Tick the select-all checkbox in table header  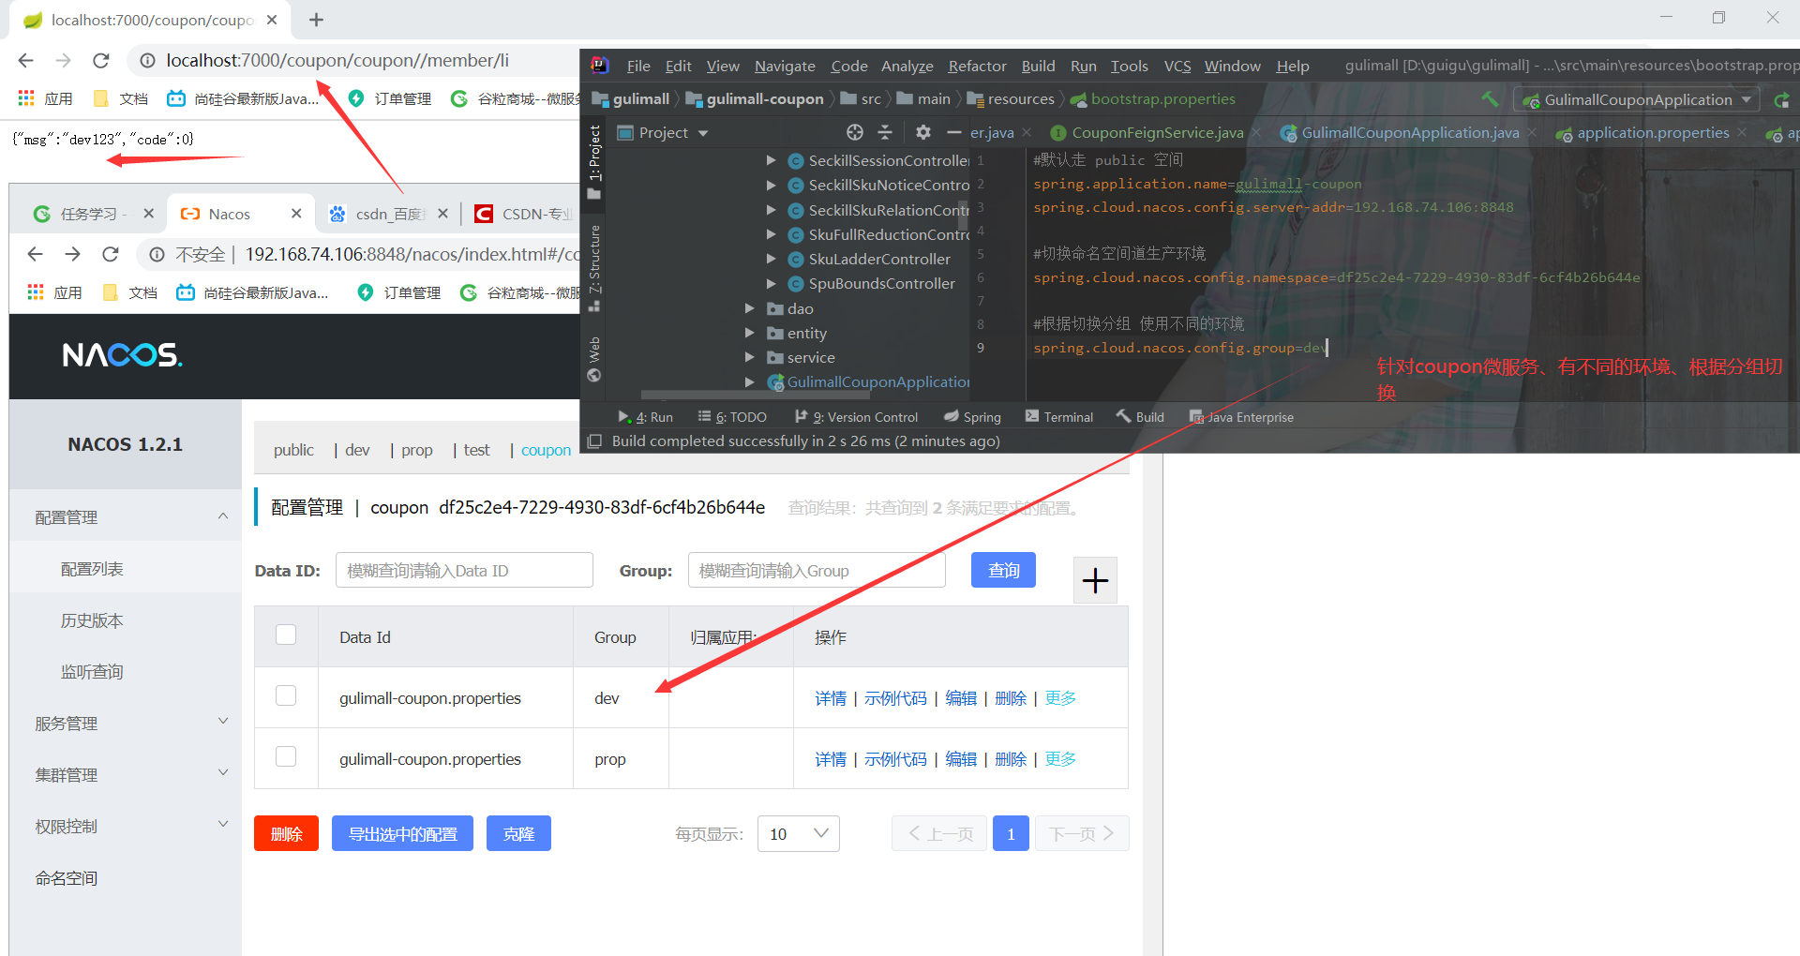tap(286, 635)
